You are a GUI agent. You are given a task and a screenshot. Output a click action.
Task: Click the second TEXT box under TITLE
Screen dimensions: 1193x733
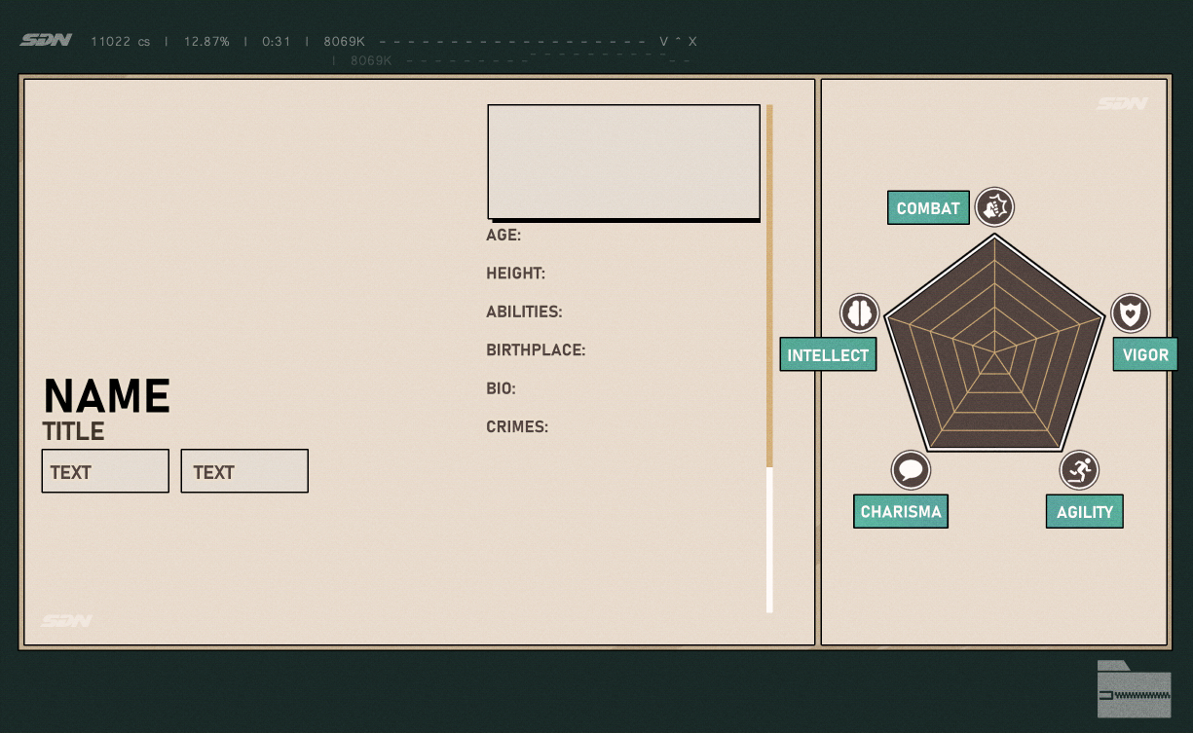click(244, 471)
